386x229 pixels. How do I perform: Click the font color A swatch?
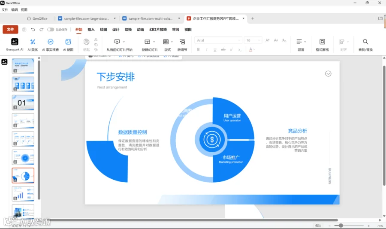coord(250,49)
